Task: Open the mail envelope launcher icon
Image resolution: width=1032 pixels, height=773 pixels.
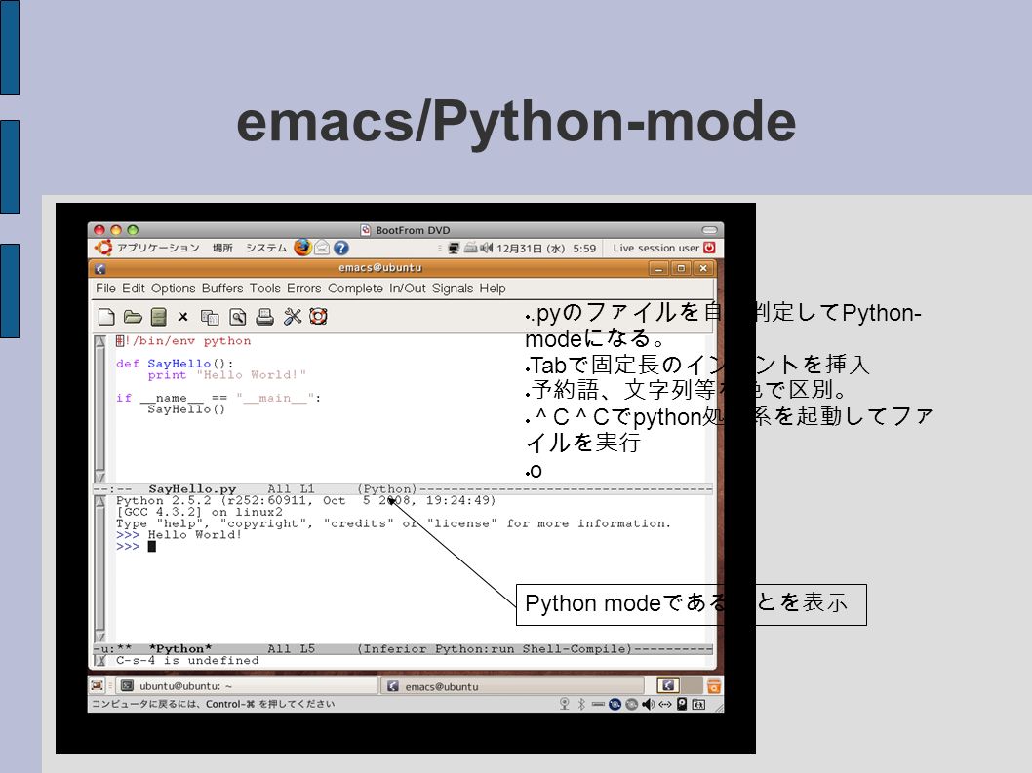Action: 322,248
